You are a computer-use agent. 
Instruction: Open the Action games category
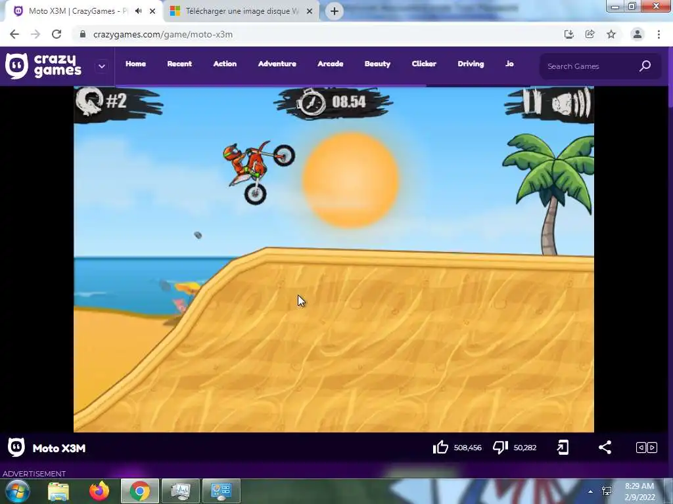tap(225, 64)
